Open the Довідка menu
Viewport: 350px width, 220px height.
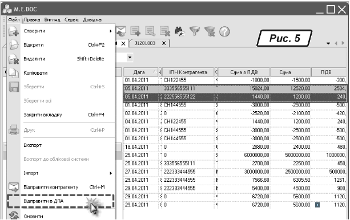[x=92, y=19]
